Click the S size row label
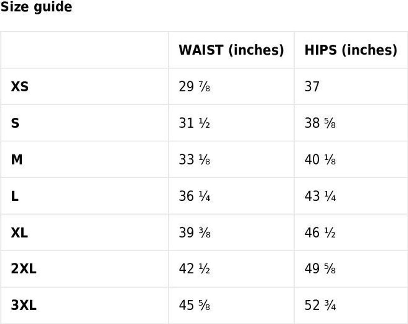 coord(15,123)
